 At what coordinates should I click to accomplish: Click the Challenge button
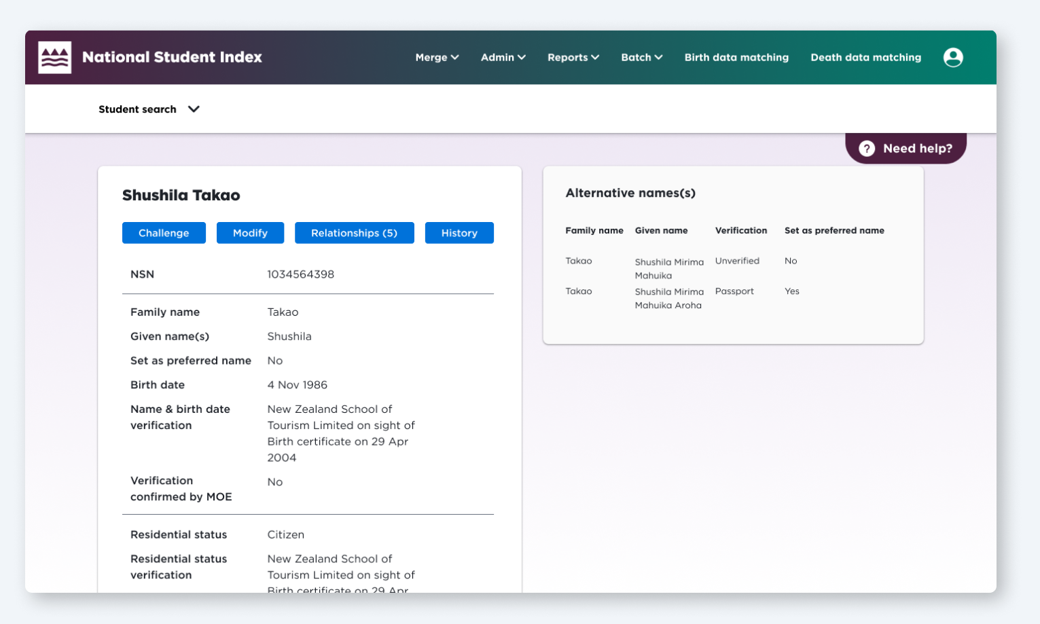click(164, 233)
